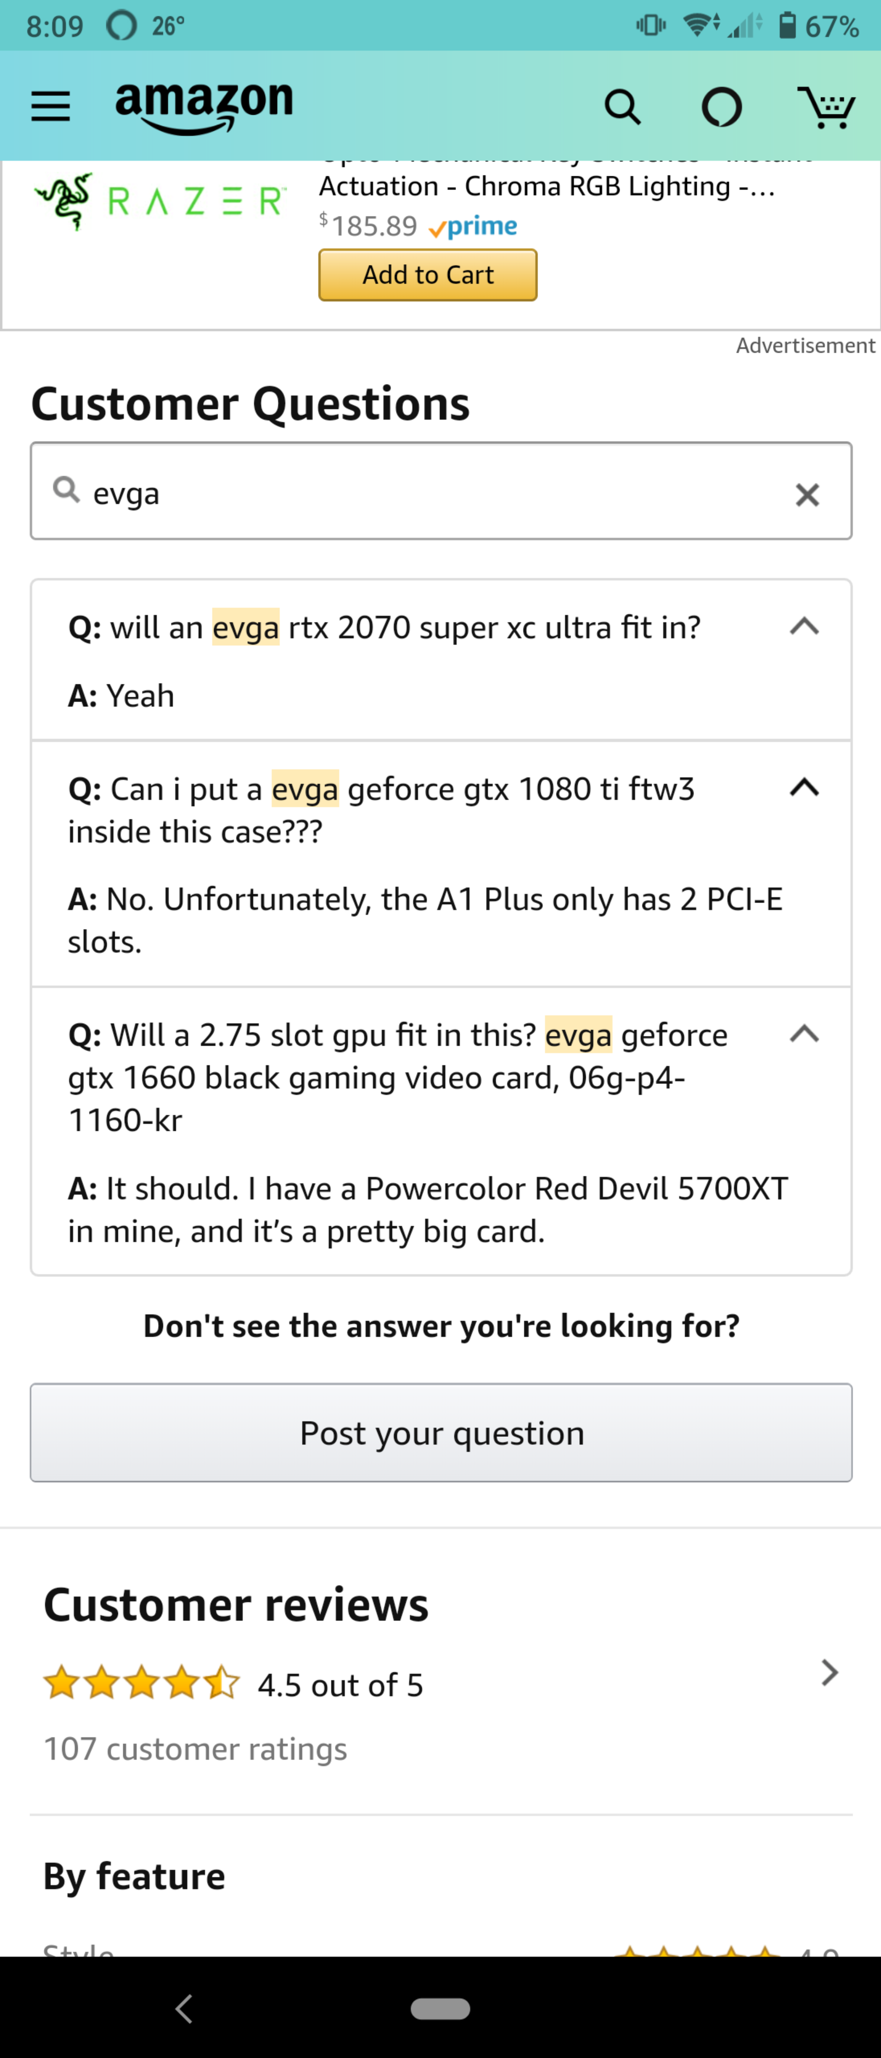This screenshot has width=881, height=2058.
Task: Open search with the magnifier icon
Action: pos(622,106)
